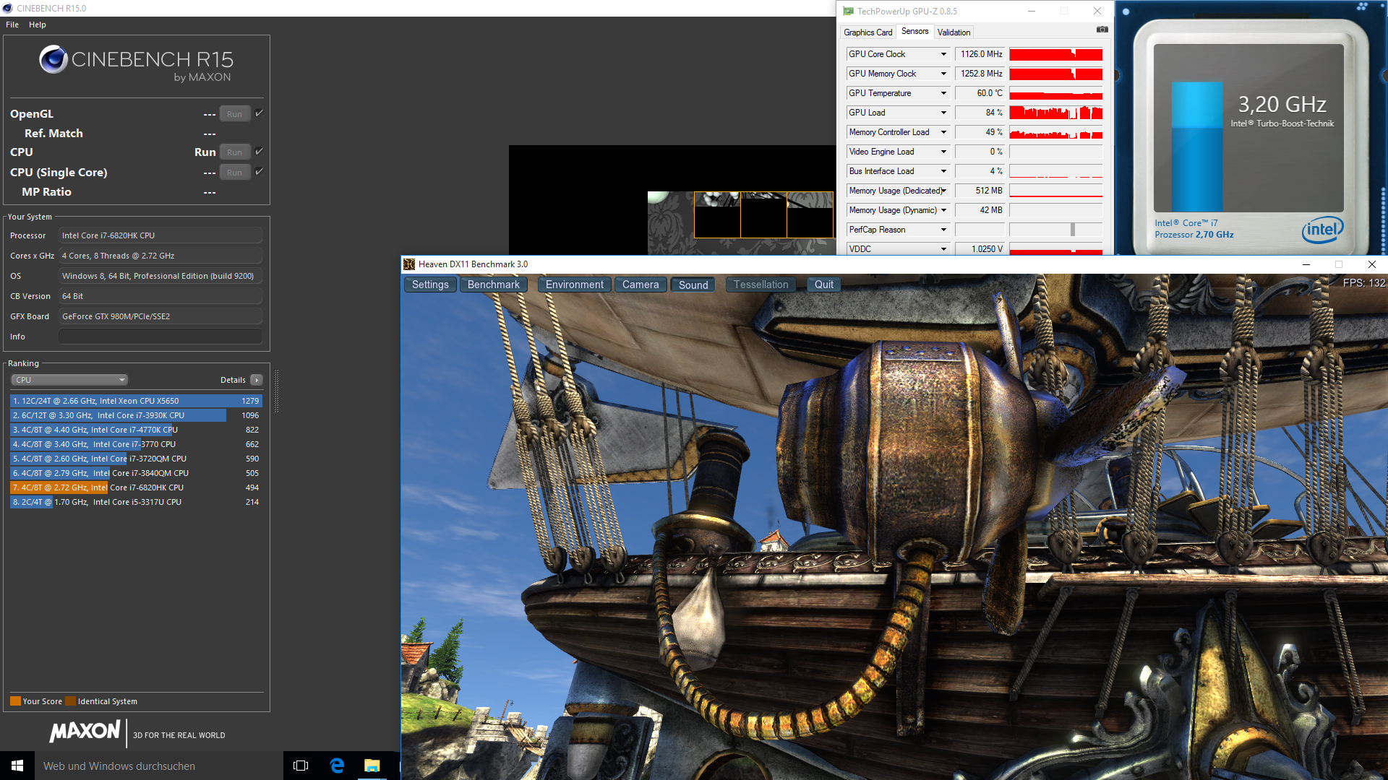Expand the Memory Usage (Dynamic) dropdown
The width and height of the screenshot is (1388, 780).
click(943, 210)
